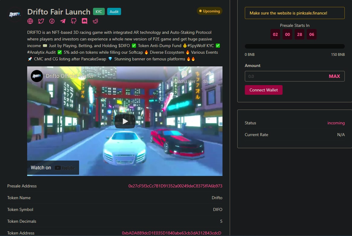The width and height of the screenshot is (352, 236).
Task: Open the Drifto GitHub icon
Action: pyautogui.click(x=74, y=21)
